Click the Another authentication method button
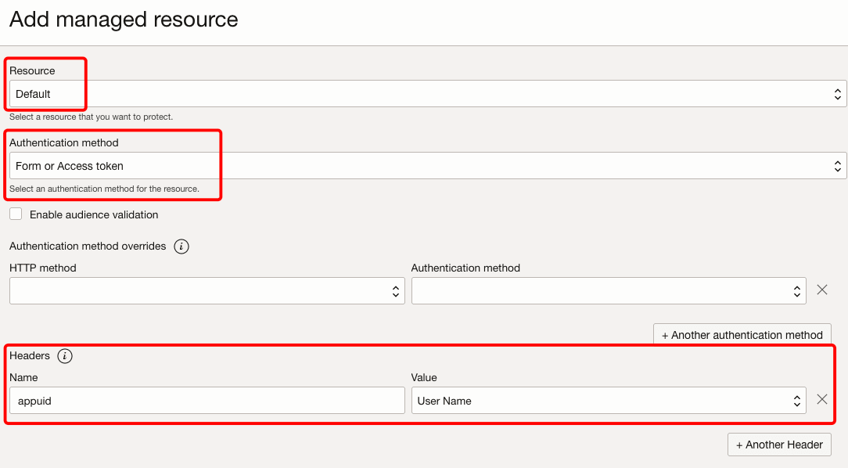The height and width of the screenshot is (468, 848). point(742,334)
